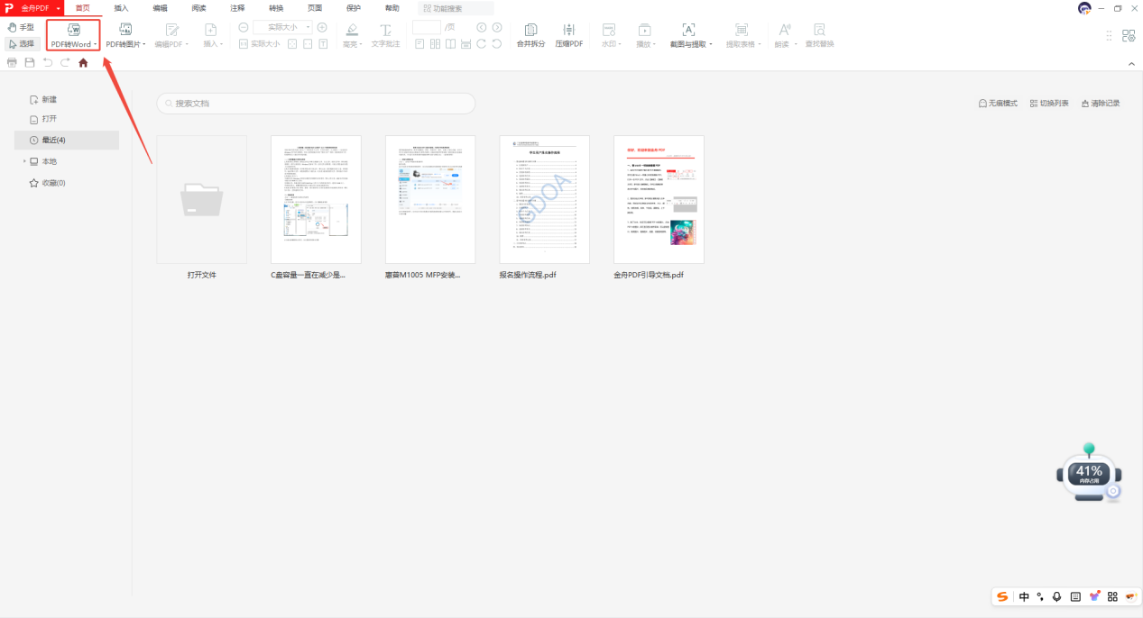Click the home icon in quick access bar
This screenshot has width=1143, height=618.
point(83,63)
